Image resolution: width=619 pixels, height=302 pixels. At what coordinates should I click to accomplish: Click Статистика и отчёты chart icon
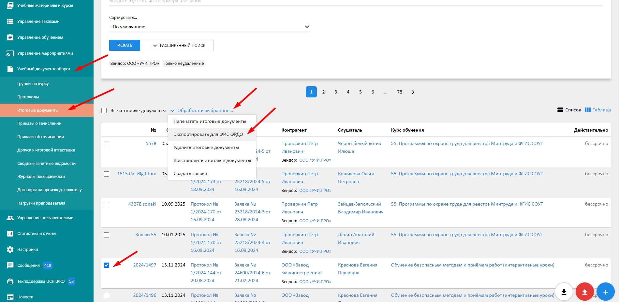point(10,233)
